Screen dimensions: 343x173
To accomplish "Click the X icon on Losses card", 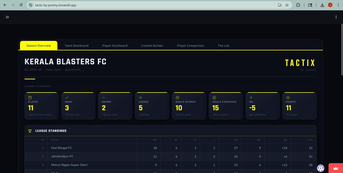I will pos(140,98).
